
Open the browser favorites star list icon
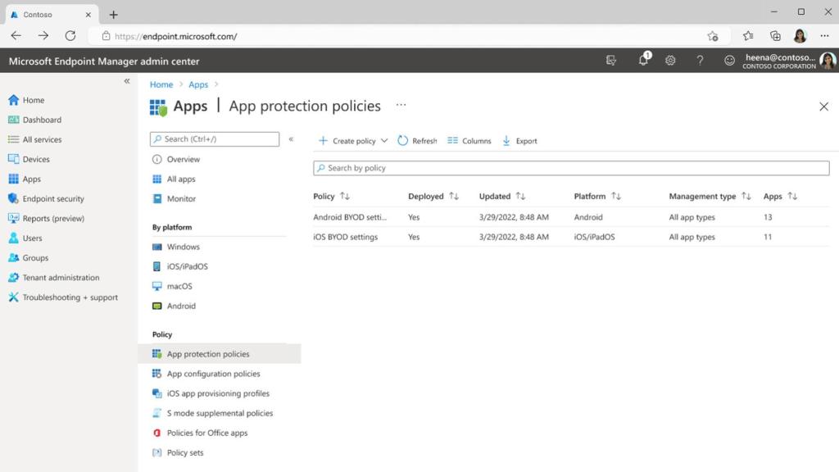(x=747, y=36)
